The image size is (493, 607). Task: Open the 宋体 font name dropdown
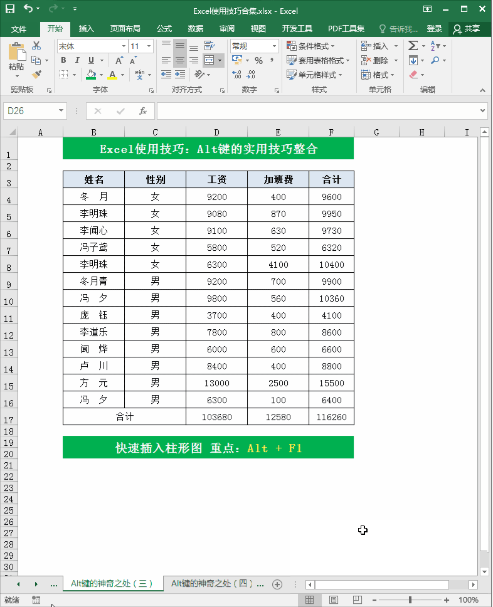(124, 46)
